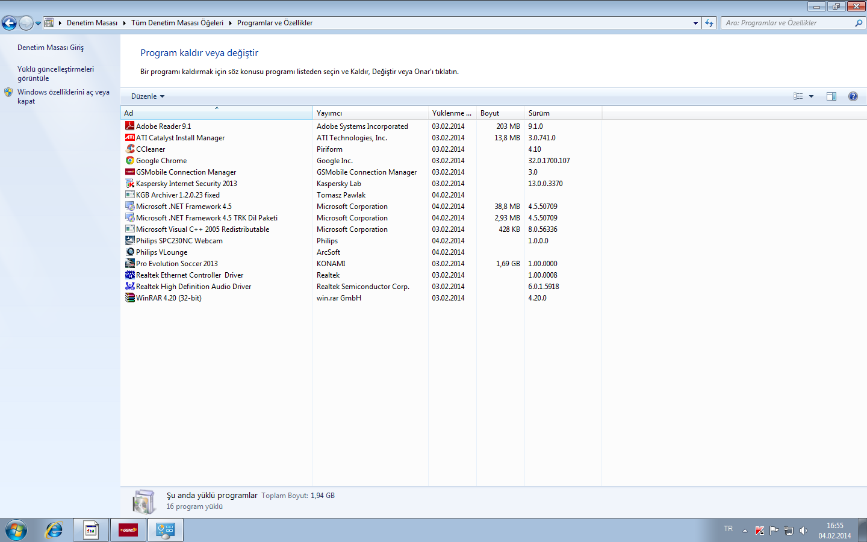Sort by Boyut column header
Screen dimensions: 867x542
point(500,113)
